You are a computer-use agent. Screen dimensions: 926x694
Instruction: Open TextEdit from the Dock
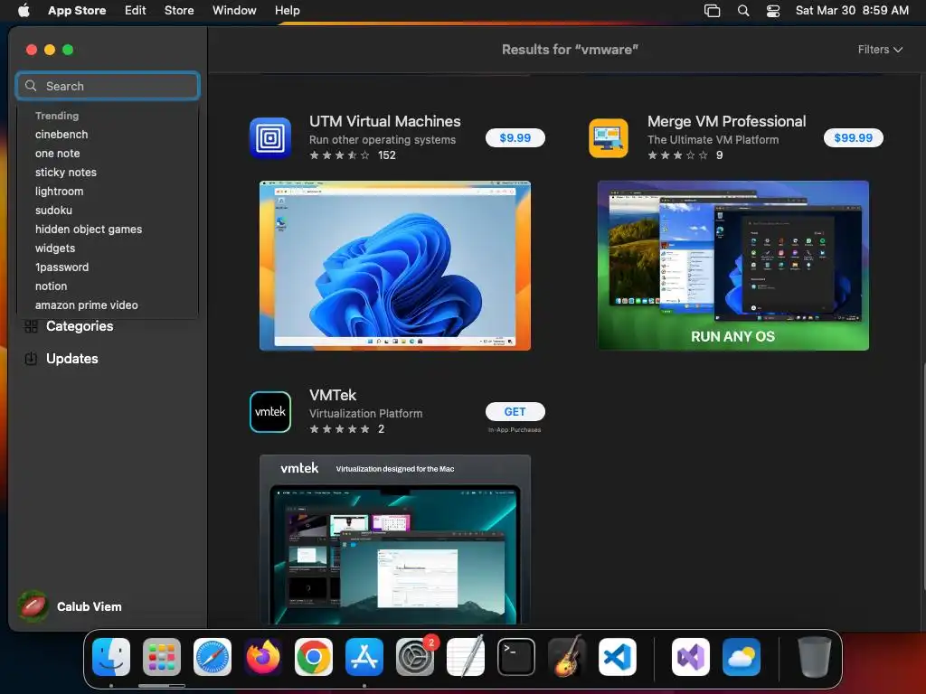(x=466, y=657)
